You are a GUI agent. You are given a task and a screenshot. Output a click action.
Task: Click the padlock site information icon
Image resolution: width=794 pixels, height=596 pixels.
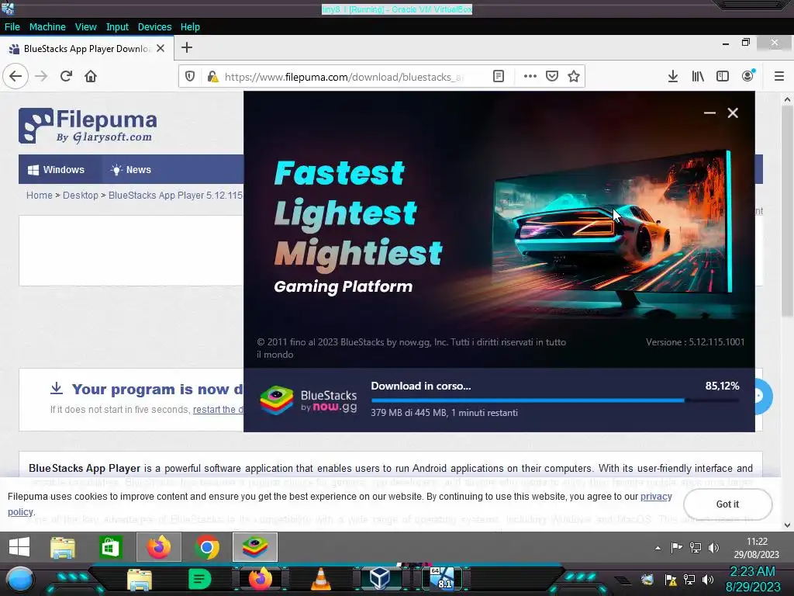(x=212, y=77)
